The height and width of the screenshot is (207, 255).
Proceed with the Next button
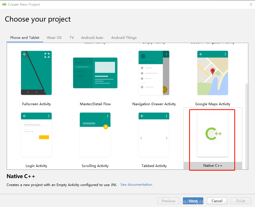(193, 201)
